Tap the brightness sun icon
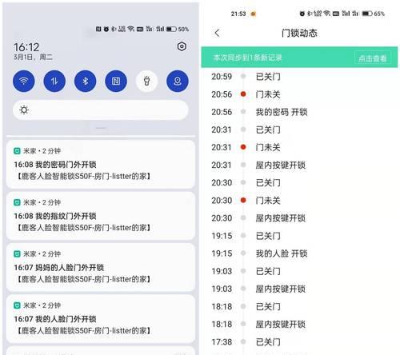This screenshot has height=355, width=400. (24, 110)
